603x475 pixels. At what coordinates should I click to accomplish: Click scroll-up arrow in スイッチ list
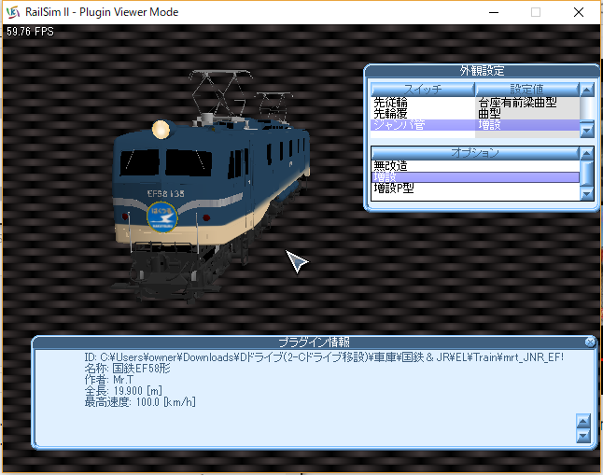[x=586, y=90]
